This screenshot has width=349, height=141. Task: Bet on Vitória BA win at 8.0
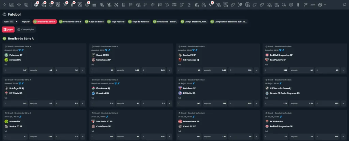click(67, 104)
